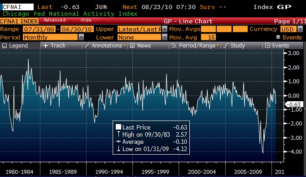Expand the Annotations menu arrow
Screen dimensions: 306x177
coord(124,46)
